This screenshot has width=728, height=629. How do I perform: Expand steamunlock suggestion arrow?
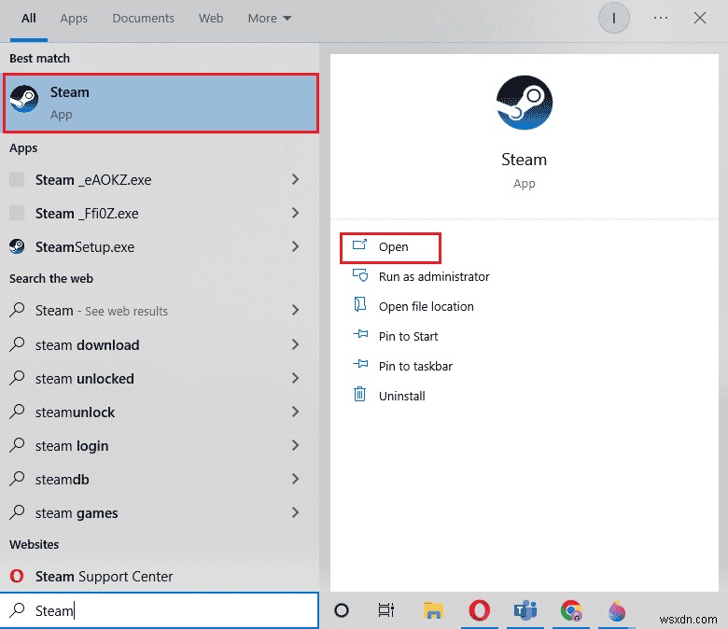(295, 412)
